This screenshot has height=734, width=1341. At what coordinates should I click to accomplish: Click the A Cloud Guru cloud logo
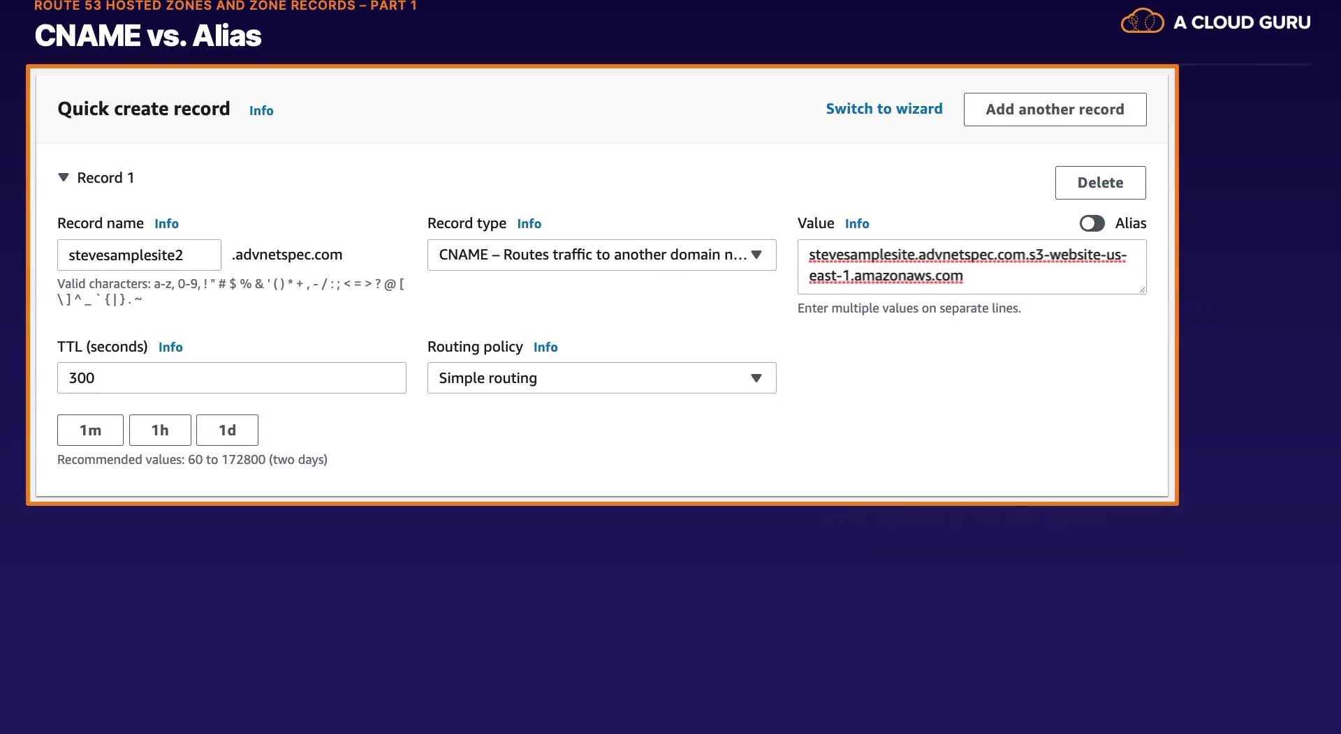[x=1142, y=22]
